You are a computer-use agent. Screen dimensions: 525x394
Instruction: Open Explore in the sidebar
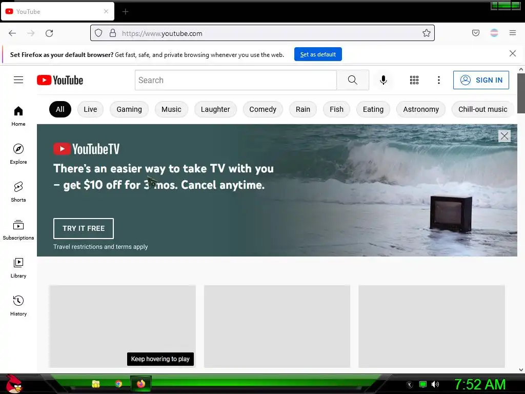[x=18, y=154]
